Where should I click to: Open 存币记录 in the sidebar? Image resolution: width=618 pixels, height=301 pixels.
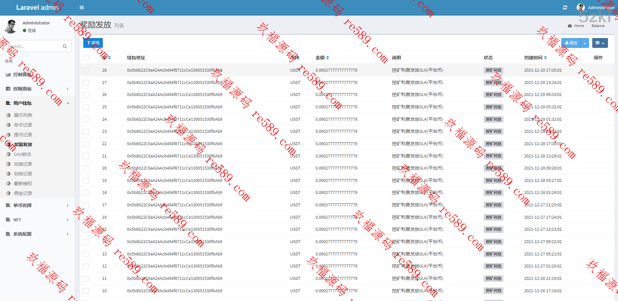click(23, 125)
